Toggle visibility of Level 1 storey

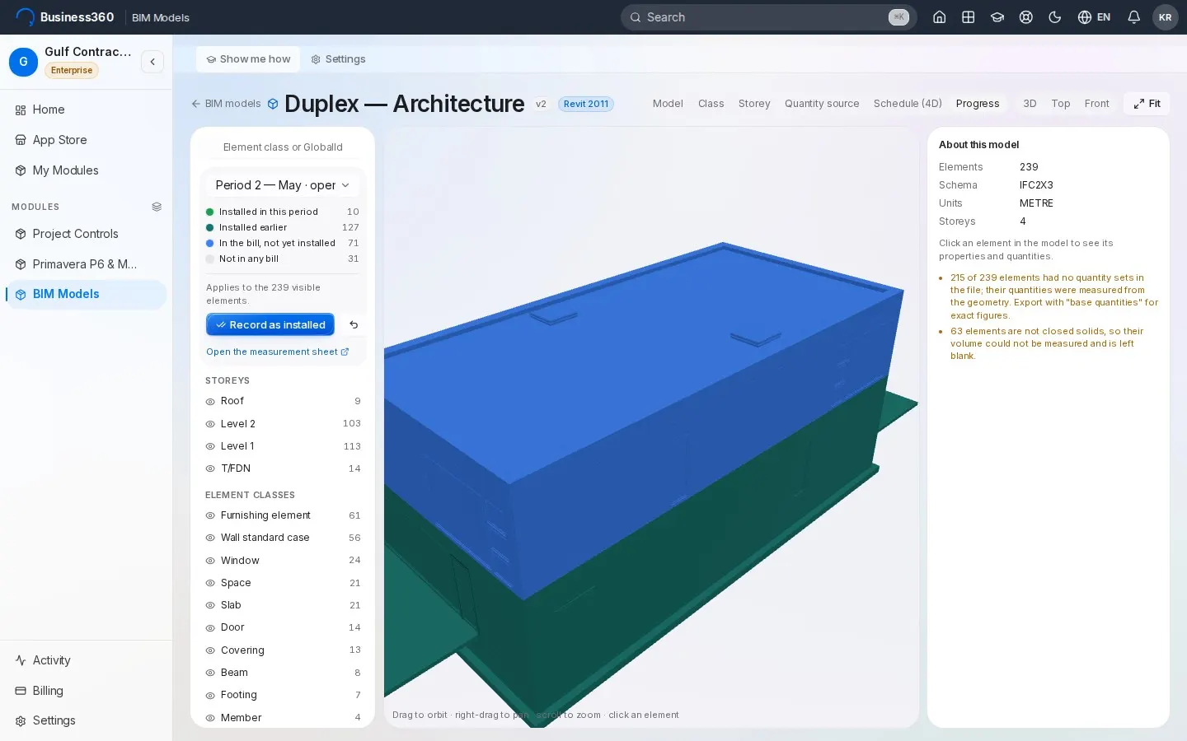(x=210, y=446)
